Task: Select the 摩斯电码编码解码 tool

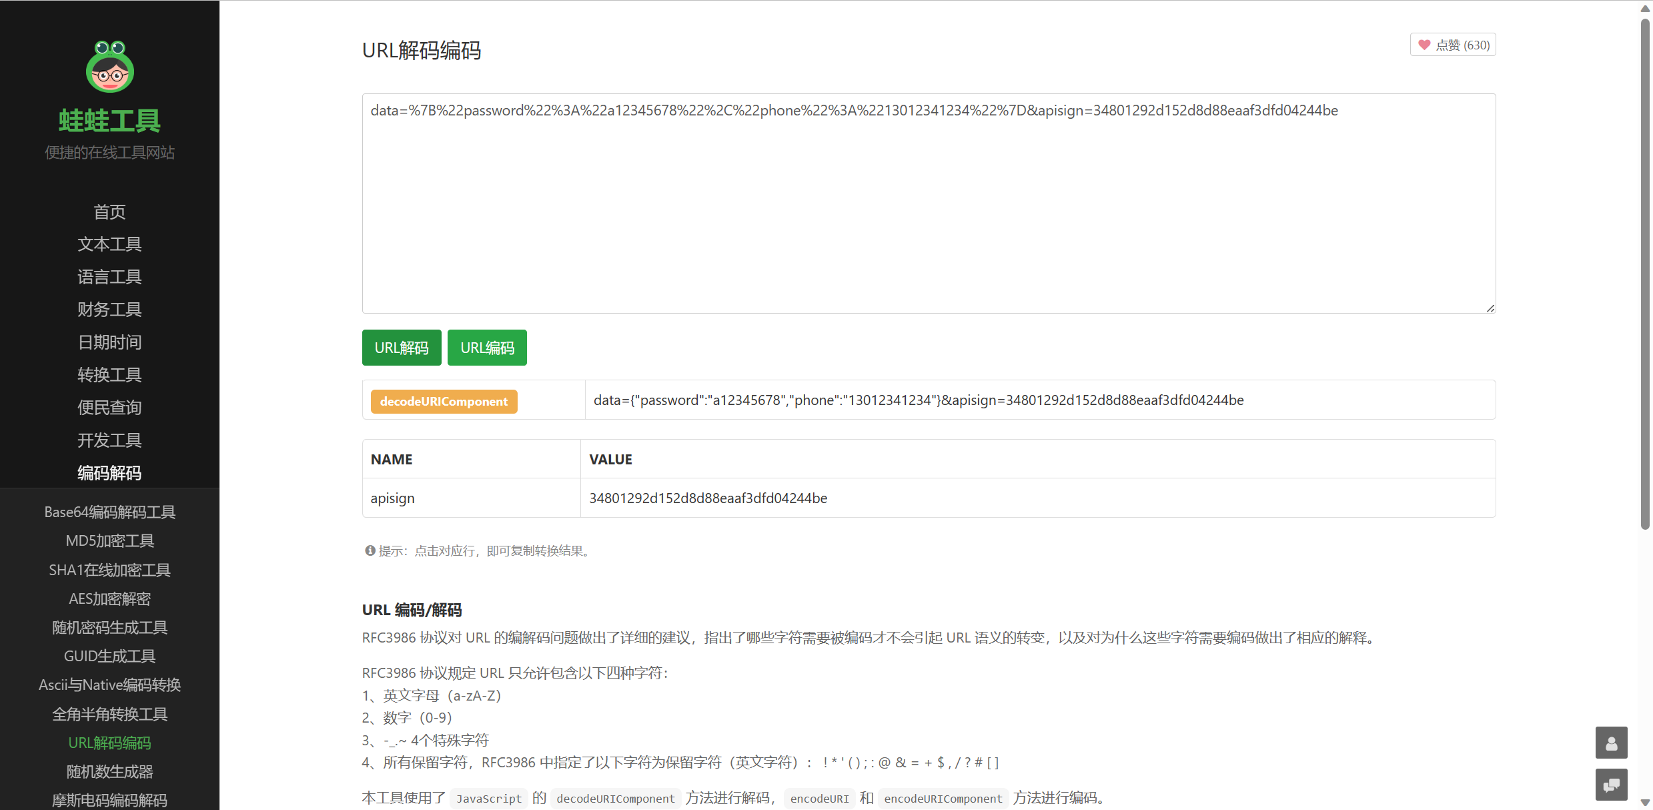Action: (x=109, y=800)
